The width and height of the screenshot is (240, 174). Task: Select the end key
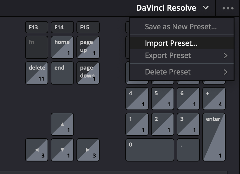62,73
